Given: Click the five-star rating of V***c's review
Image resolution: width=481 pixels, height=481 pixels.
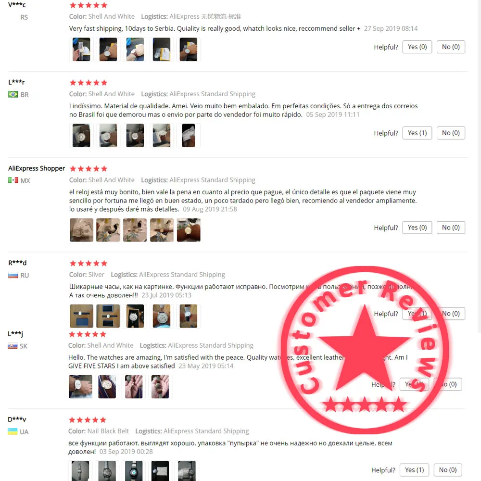Looking at the screenshot, I should coord(89,5).
